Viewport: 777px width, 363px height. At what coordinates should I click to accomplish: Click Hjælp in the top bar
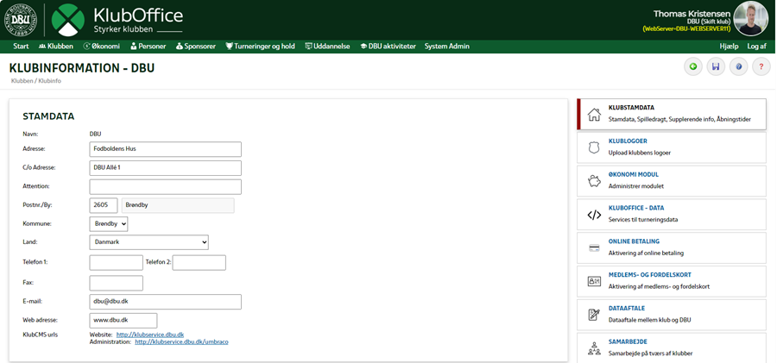729,46
